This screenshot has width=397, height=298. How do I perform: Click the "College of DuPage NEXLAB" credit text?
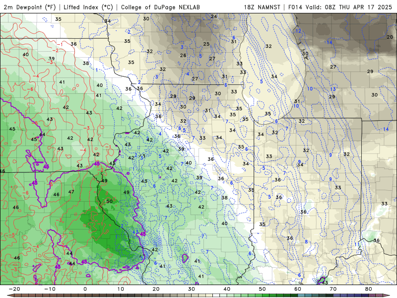(160, 7)
